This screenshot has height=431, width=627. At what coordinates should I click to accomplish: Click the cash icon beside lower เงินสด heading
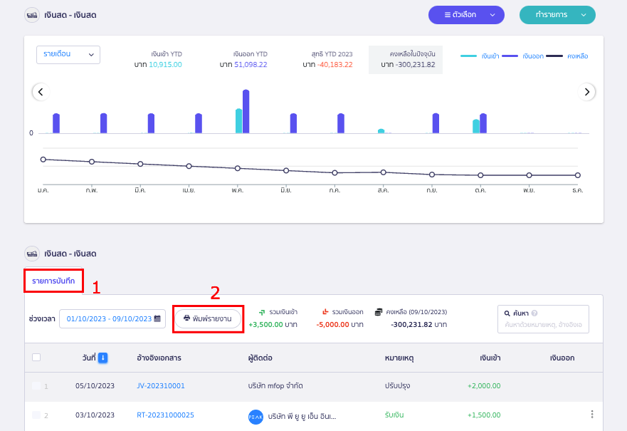32,254
